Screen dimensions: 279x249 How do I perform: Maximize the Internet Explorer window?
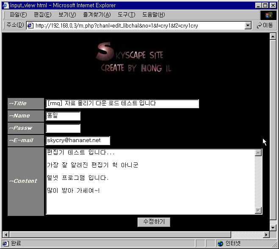pos(265,6)
